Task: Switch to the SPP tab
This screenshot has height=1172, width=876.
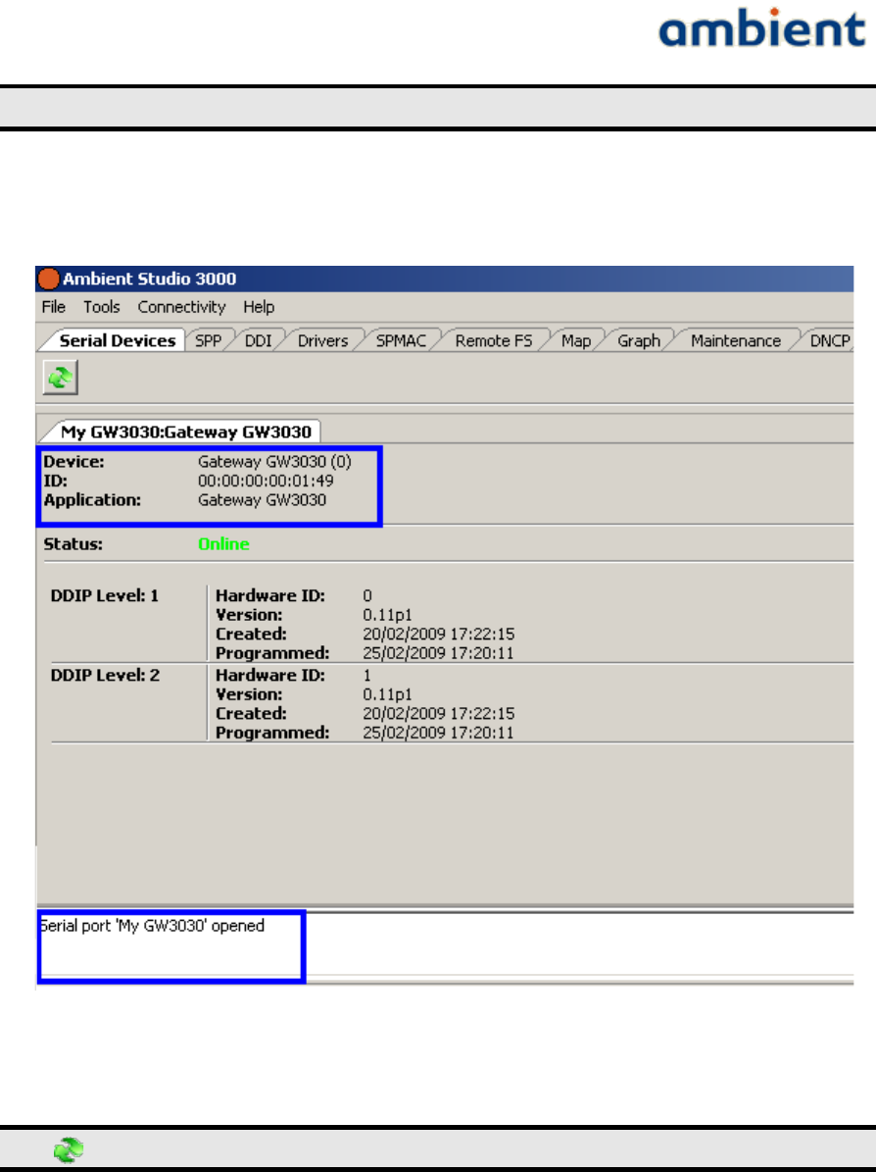Action: tap(209, 341)
